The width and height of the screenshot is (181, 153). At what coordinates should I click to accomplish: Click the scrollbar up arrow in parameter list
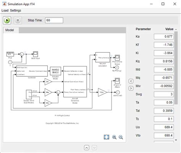176,29
